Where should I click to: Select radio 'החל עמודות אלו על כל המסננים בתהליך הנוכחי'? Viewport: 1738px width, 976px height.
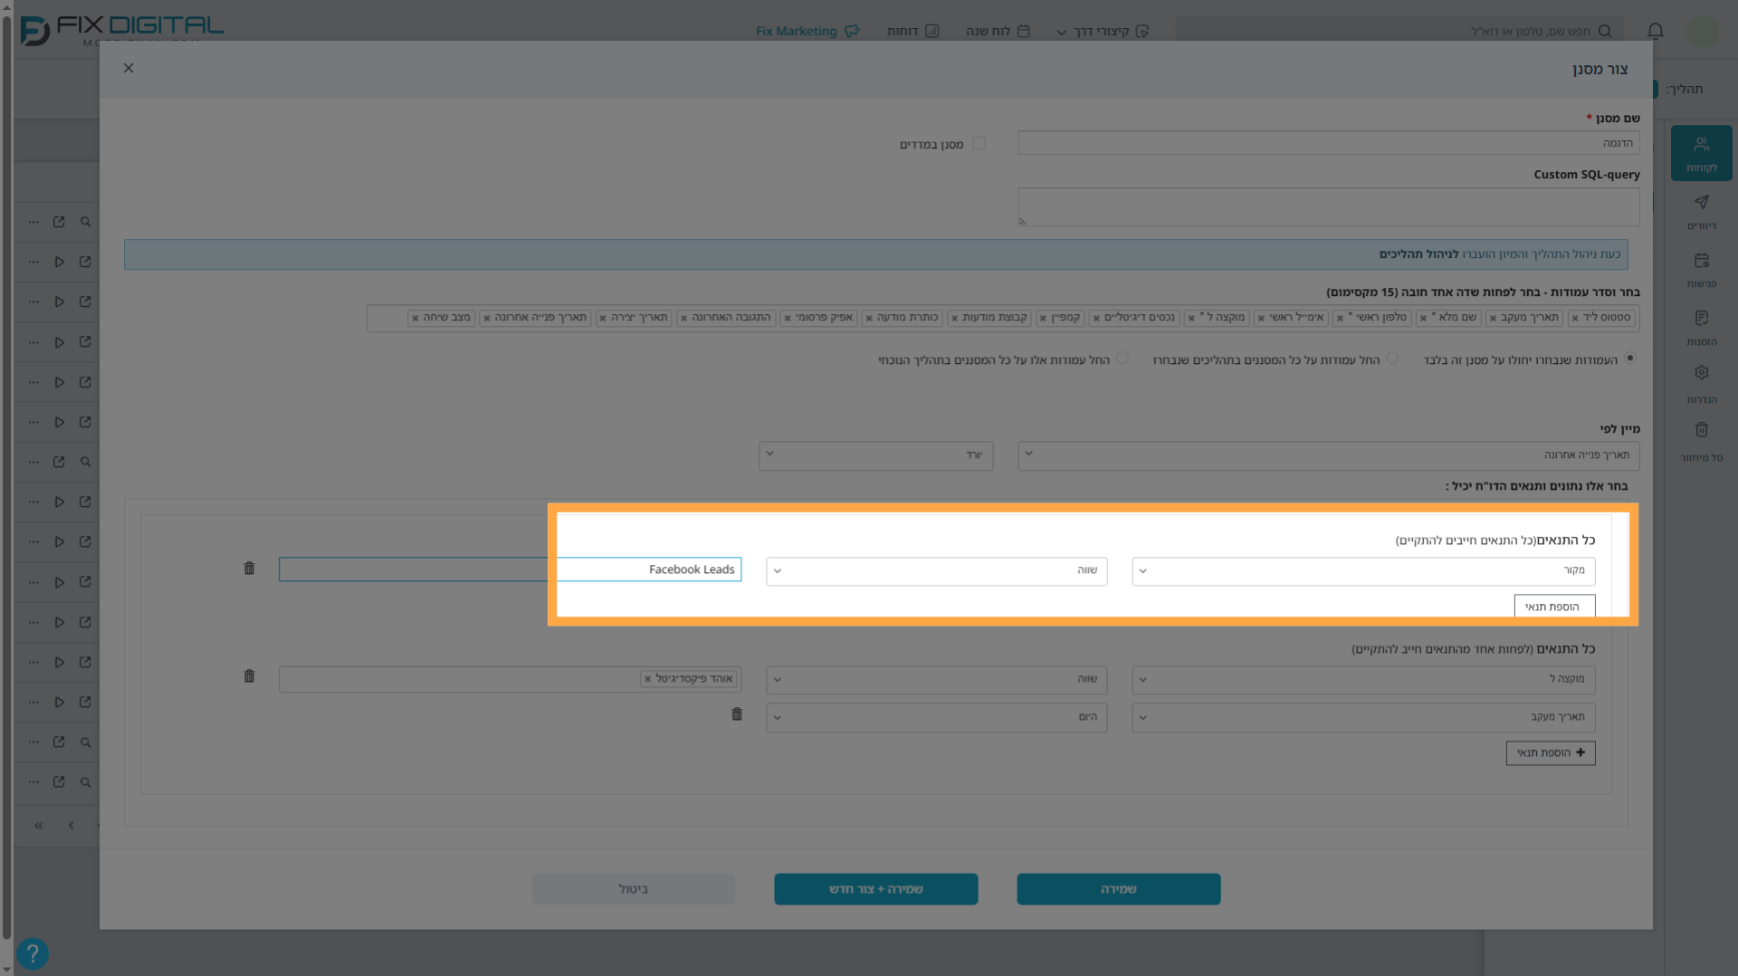[1122, 359]
